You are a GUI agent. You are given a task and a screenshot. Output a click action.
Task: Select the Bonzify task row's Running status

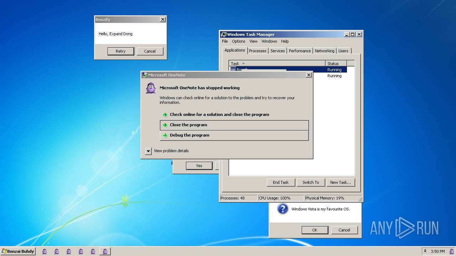[x=334, y=70]
